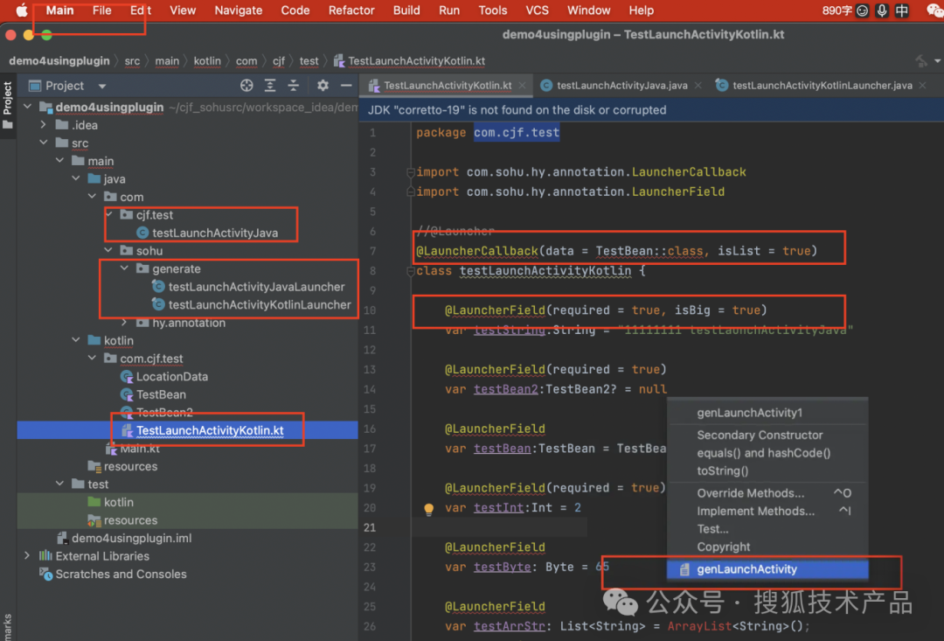The image size is (944, 641).
Task: Open Project panel settings gear
Action: point(323,86)
